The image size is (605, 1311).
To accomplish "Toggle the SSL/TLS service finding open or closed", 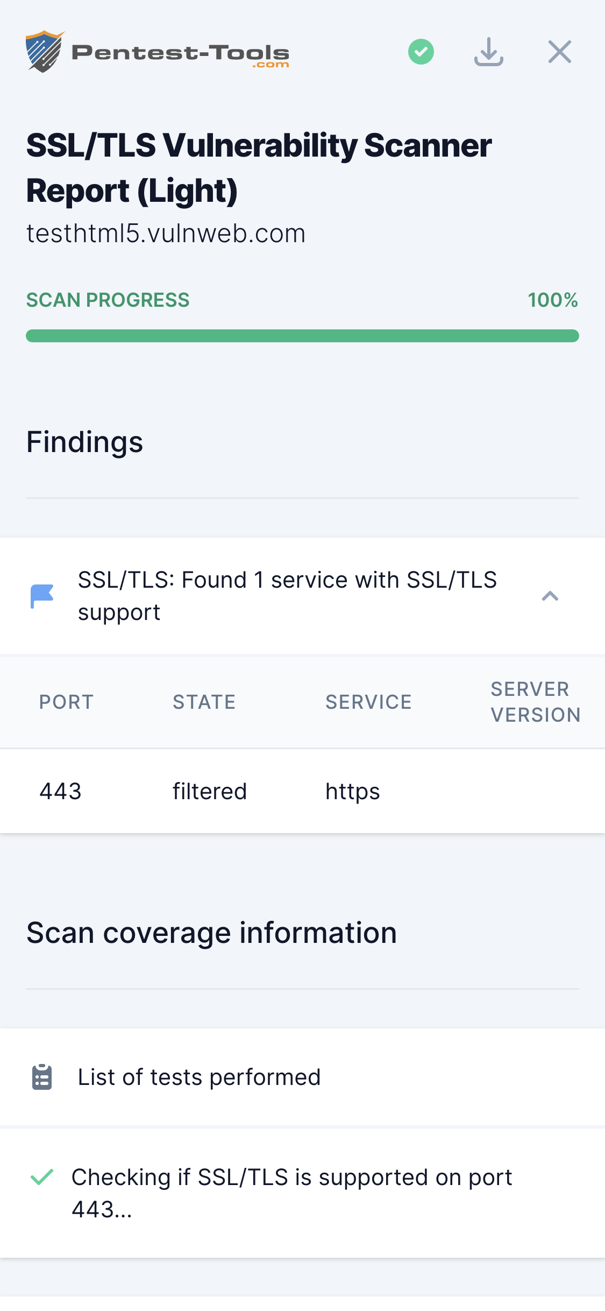I will pos(288,595).
